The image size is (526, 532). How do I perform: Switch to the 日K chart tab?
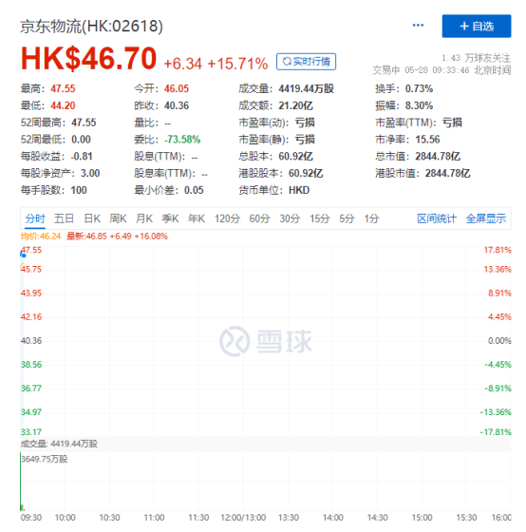[x=92, y=218]
